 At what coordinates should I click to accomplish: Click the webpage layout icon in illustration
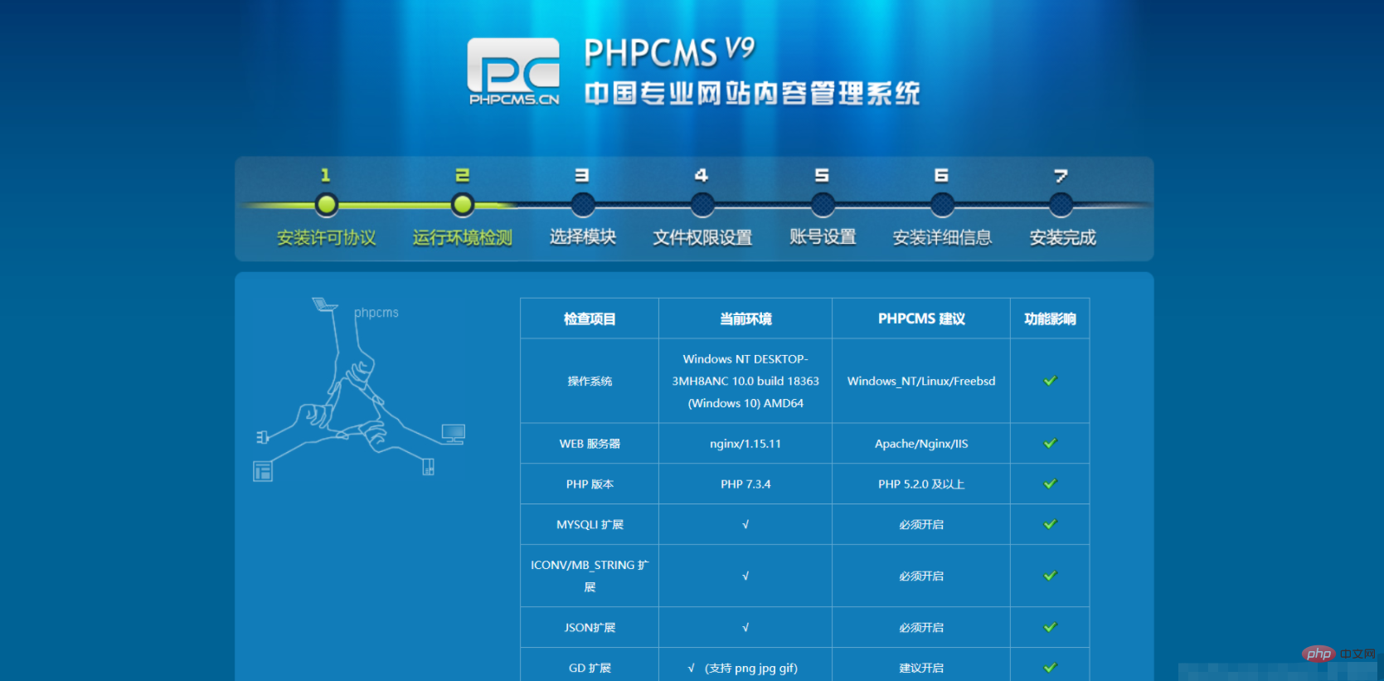coord(263,471)
